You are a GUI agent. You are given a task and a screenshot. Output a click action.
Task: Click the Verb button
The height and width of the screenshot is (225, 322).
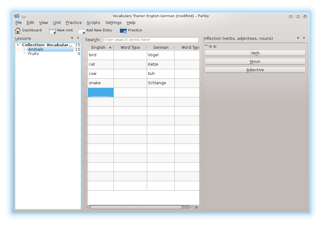pyautogui.click(x=255, y=53)
